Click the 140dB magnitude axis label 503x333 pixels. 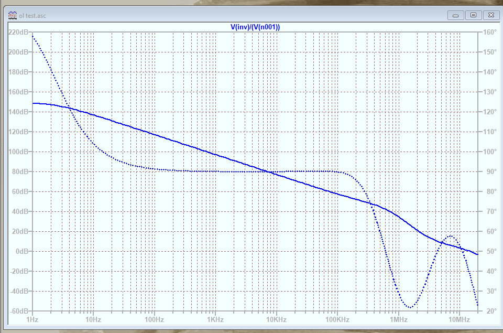pyautogui.click(x=18, y=112)
